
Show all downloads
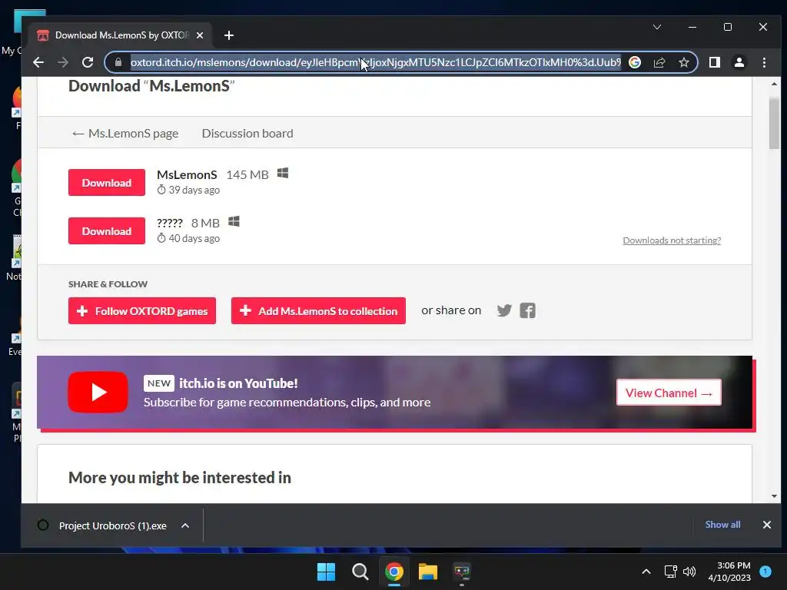[722, 525]
